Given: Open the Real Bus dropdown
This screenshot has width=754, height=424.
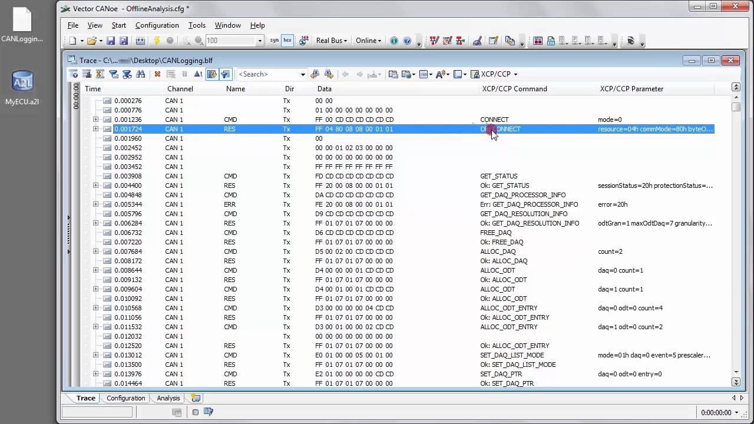Looking at the screenshot, I should (332, 41).
